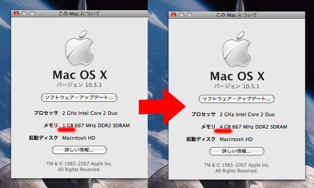Image resolution: width=314 pixels, height=188 pixels.
Task: Click Apple logo in the left window
Action: pos(79,48)
